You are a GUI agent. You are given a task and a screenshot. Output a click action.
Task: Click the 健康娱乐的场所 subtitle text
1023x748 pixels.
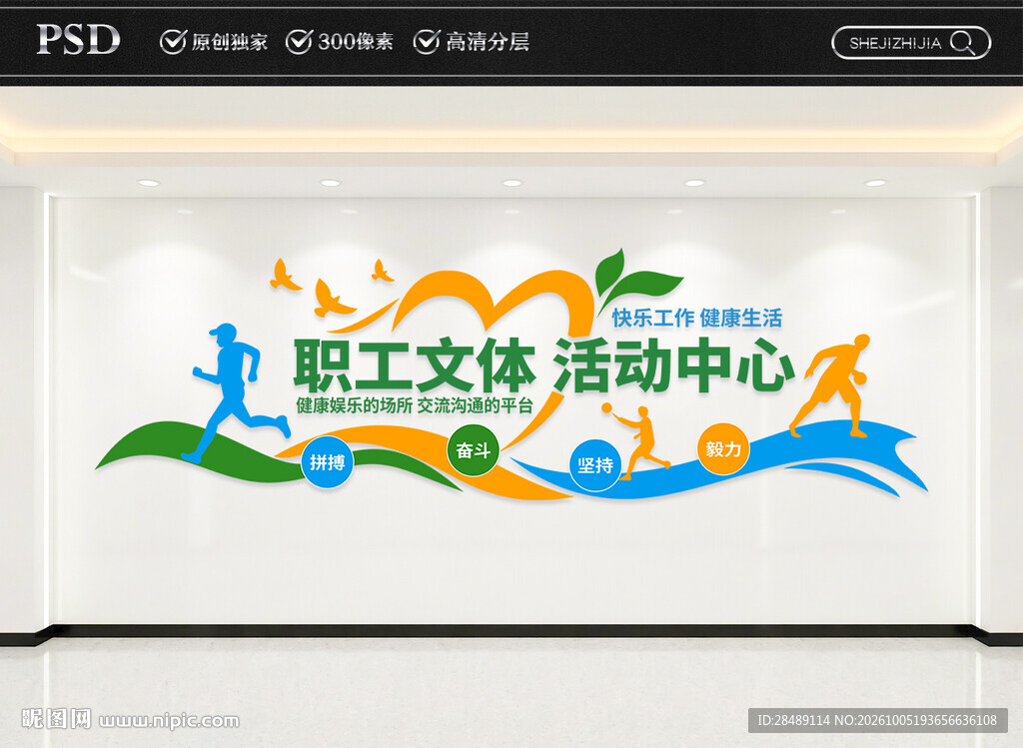355,405
